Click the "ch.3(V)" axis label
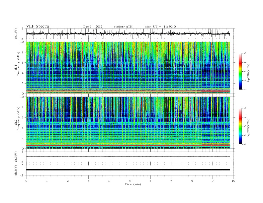Screen dimensions: 263x203 pyautogui.click(x=16, y=157)
